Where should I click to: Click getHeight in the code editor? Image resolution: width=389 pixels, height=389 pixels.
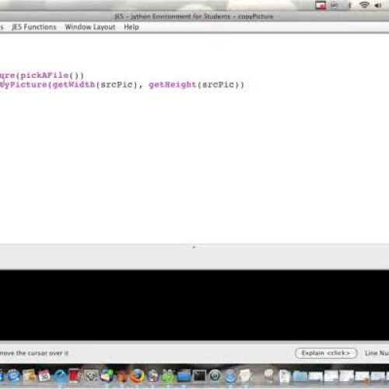click(173, 85)
